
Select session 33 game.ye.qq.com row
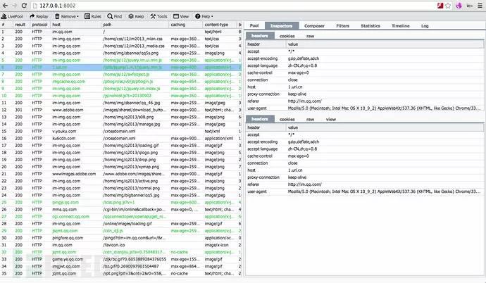(121, 260)
